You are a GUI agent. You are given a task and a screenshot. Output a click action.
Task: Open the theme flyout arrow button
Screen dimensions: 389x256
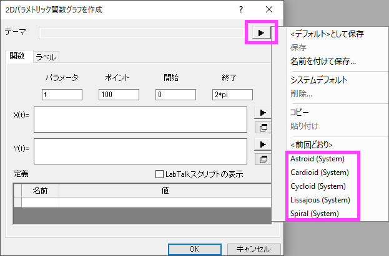click(261, 32)
